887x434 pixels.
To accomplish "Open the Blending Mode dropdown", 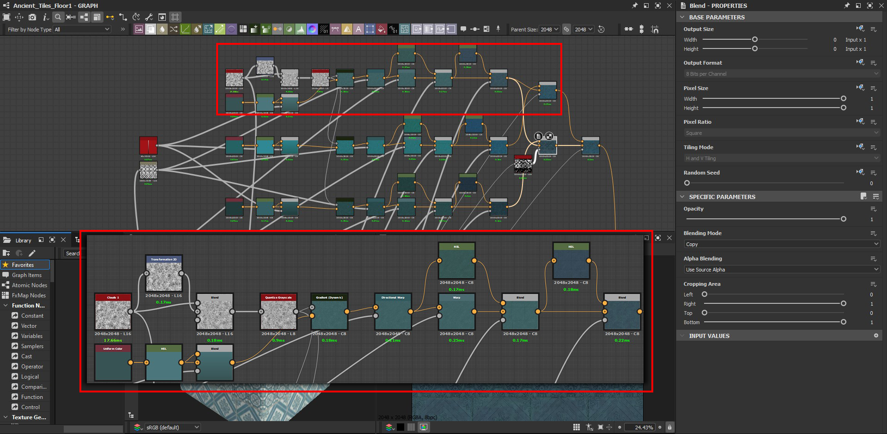I will [782, 244].
